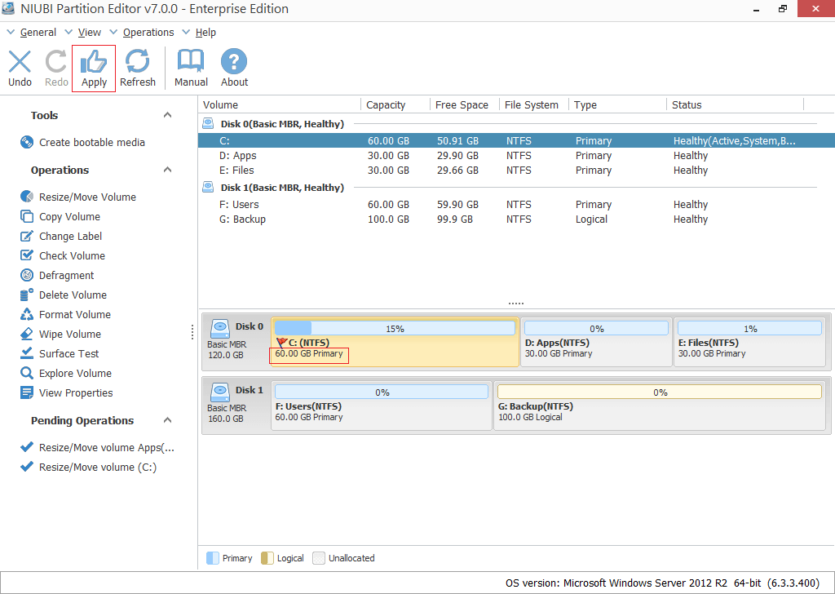The image size is (835, 594).
Task: Click the View Properties icon
Action: (x=27, y=392)
